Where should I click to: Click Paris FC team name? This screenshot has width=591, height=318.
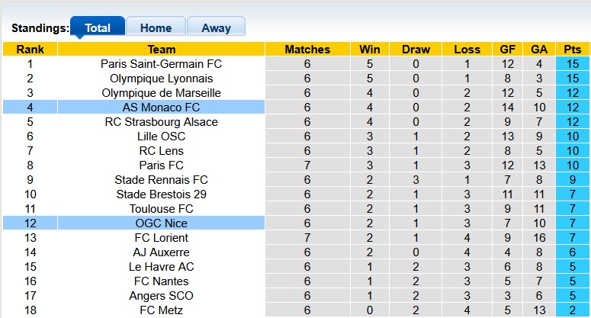(x=161, y=165)
